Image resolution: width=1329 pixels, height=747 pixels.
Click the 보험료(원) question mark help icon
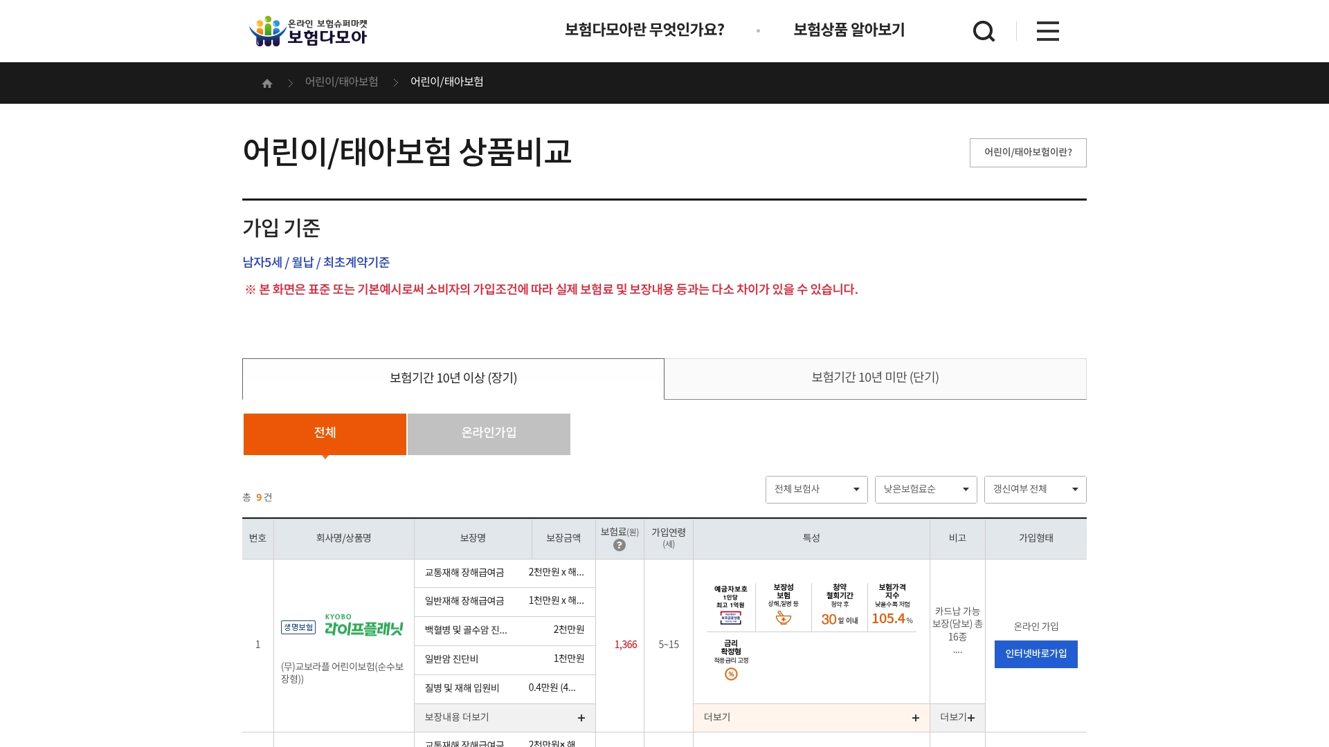coord(620,545)
